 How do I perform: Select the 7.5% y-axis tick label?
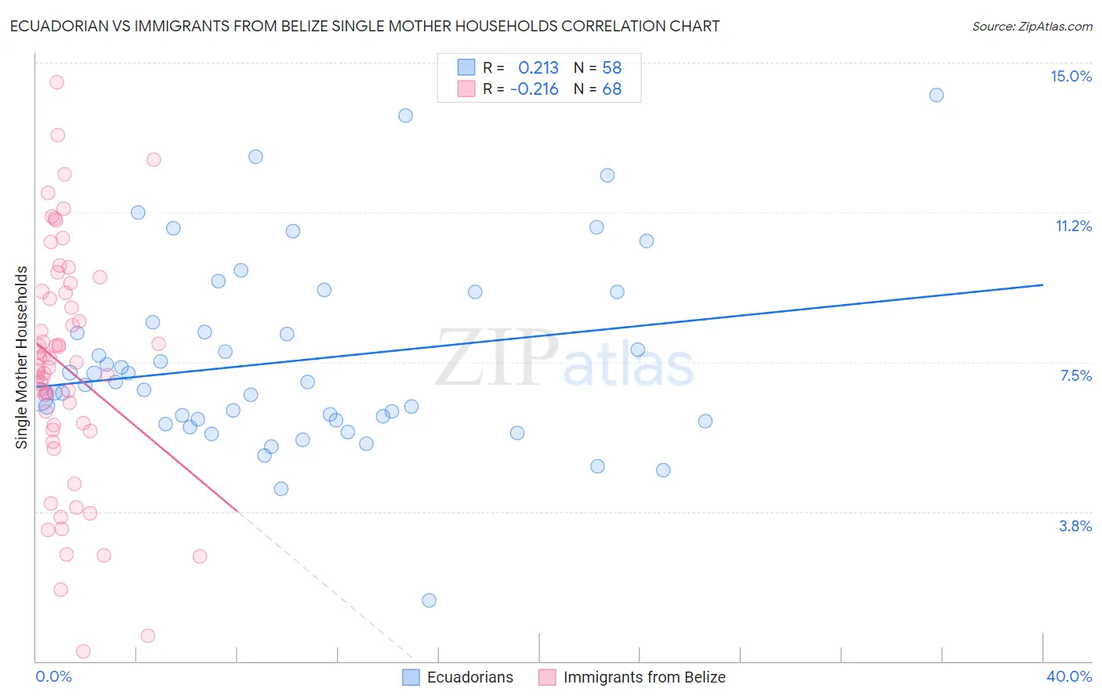pos(1075,375)
